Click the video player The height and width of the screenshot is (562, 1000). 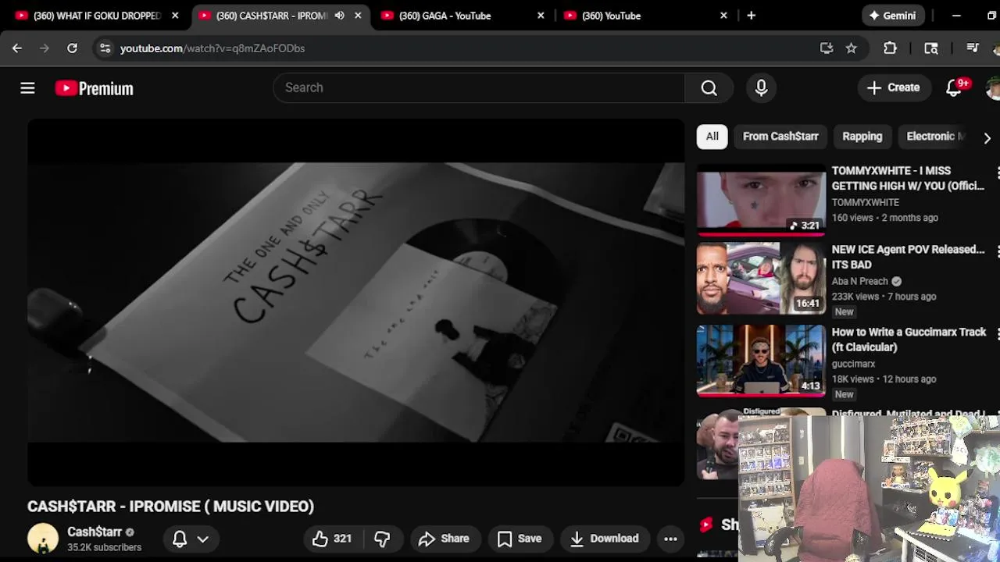[x=356, y=302]
